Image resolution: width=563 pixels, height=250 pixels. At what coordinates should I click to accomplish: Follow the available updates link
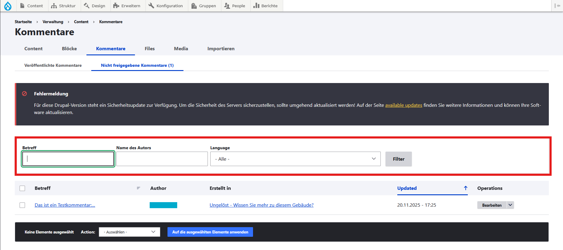(x=404, y=105)
